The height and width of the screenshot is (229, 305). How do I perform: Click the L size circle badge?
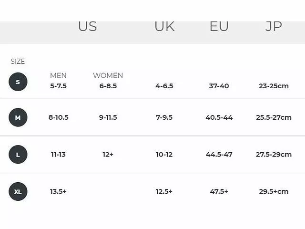coord(18,155)
